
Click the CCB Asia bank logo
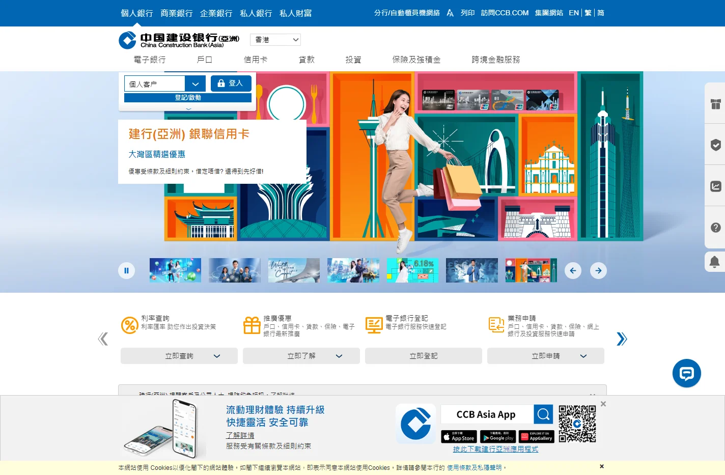179,40
